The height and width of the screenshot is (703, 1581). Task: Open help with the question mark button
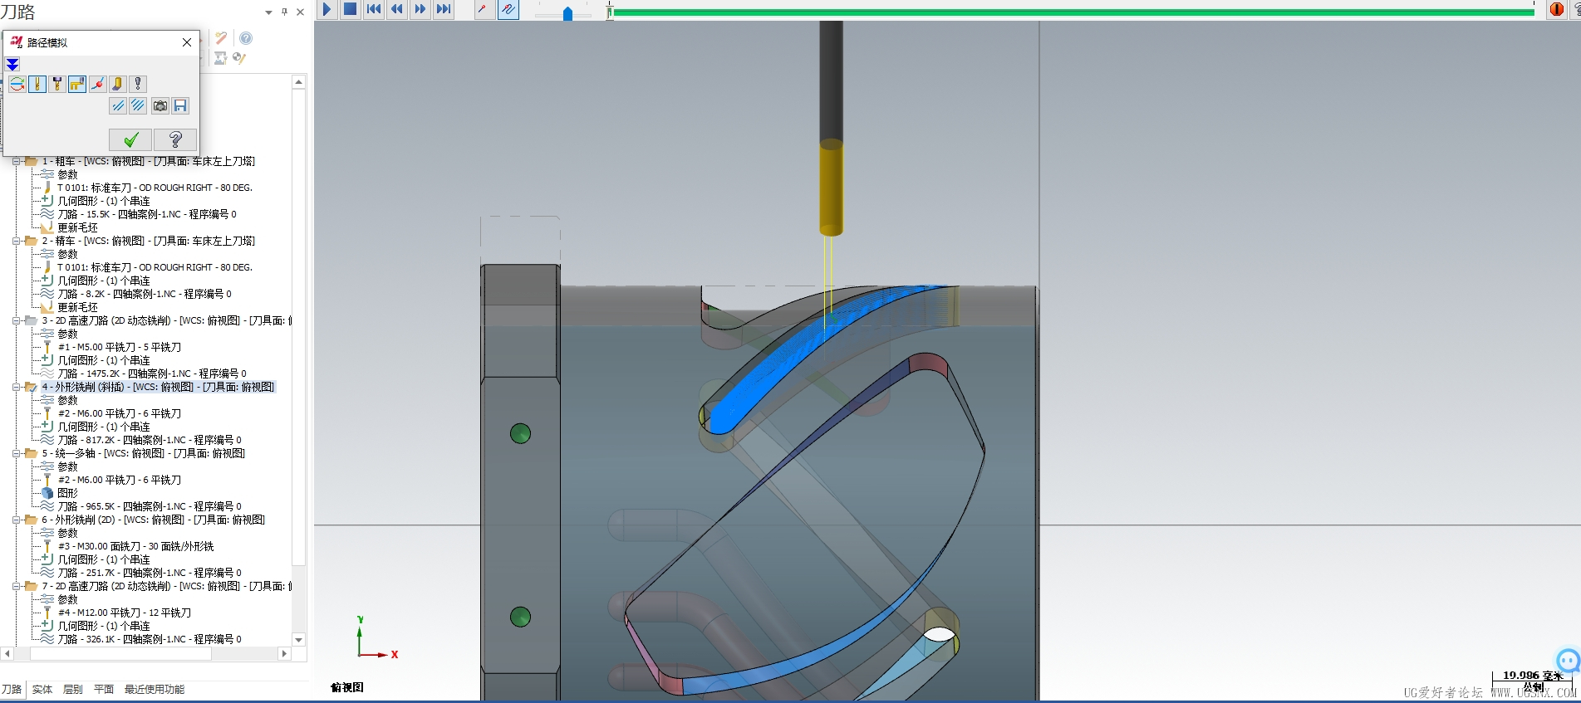(175, 139)
